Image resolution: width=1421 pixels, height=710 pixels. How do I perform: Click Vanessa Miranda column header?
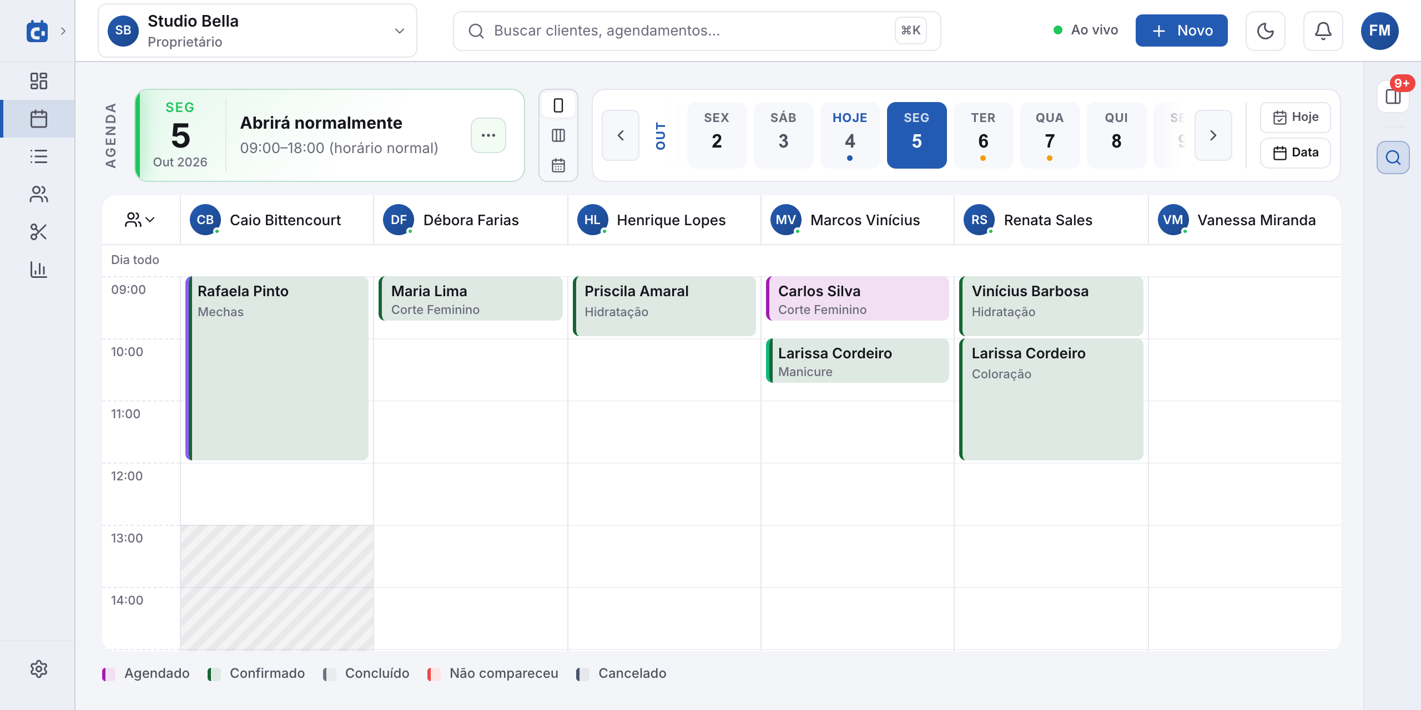[x=1244, y=220]
